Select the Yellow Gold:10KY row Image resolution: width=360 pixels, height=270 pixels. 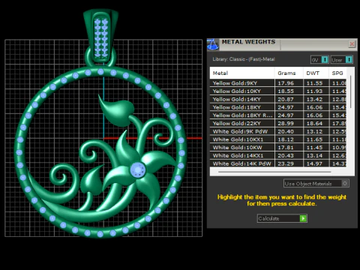coord(278,91)
